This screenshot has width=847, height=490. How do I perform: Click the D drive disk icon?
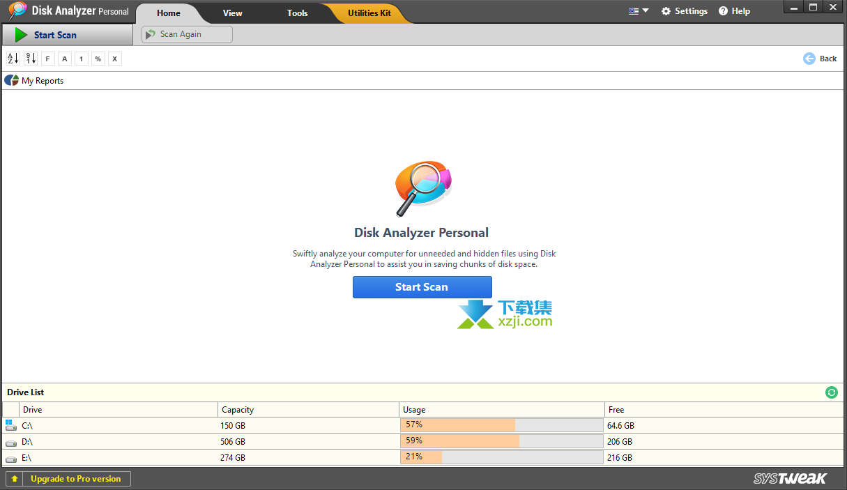[10, 442]
